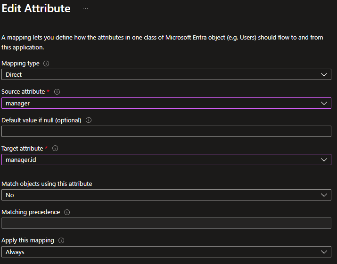Open the ellipsis menu beside Edit Attribute
337x264 pixels.
85,9
